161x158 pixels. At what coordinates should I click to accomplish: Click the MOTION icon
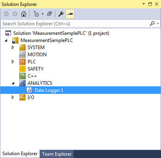tap(22, 55)
